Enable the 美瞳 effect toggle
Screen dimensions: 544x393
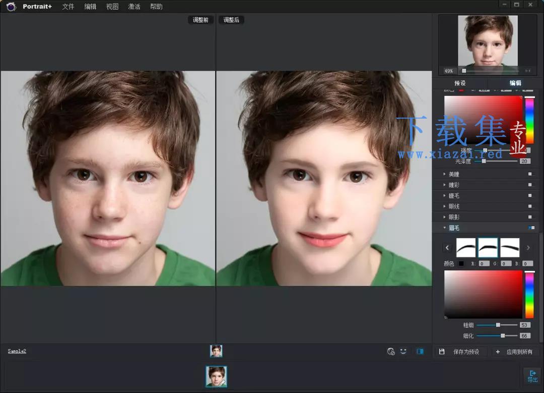pos(530,174)
